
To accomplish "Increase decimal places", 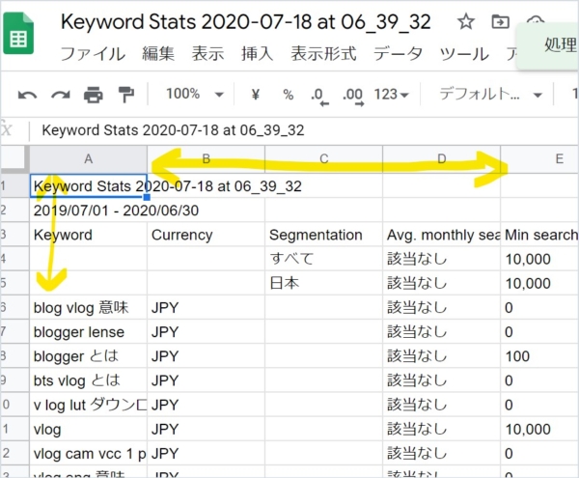I will click(353, 96).
